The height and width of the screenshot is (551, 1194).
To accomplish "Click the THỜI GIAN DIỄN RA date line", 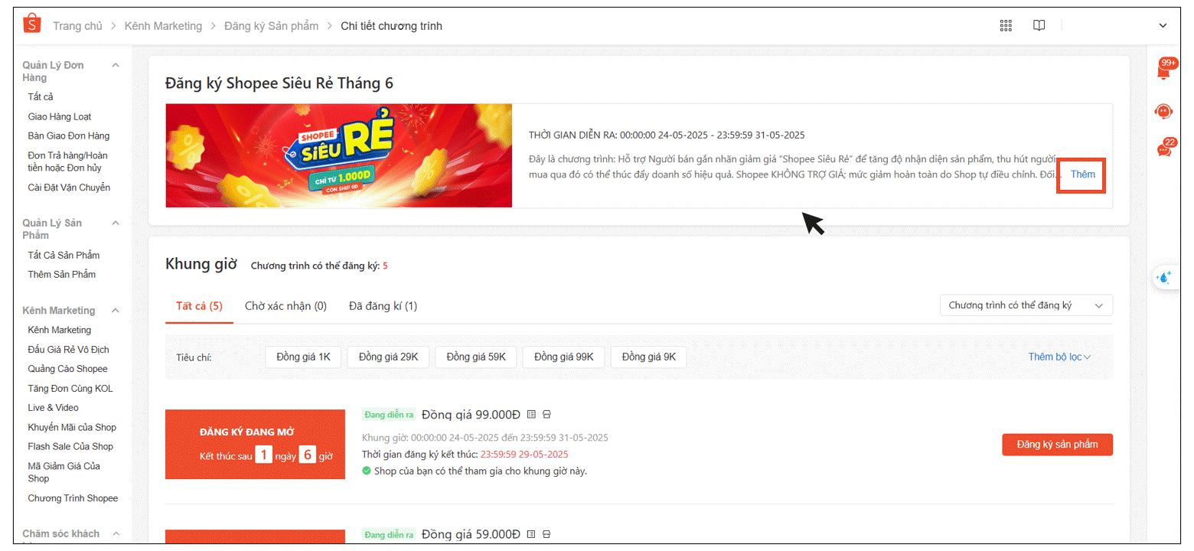I will coord(667,135).
